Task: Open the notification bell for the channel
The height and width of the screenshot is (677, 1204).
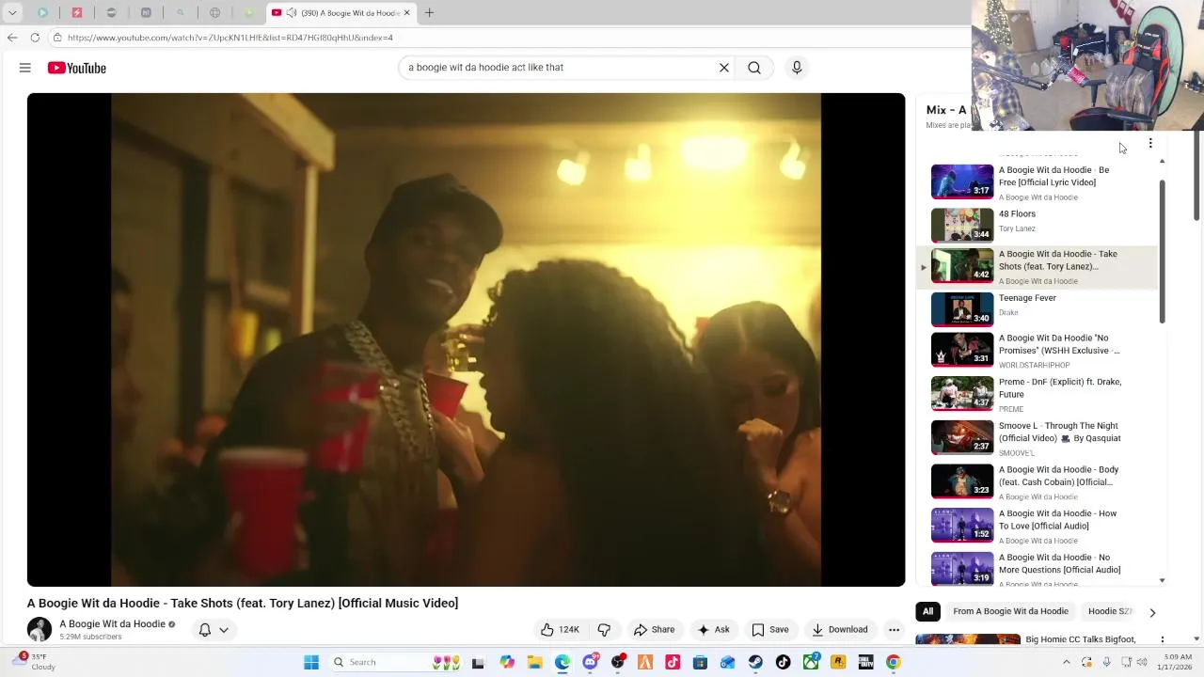Action: click(205, 630)
